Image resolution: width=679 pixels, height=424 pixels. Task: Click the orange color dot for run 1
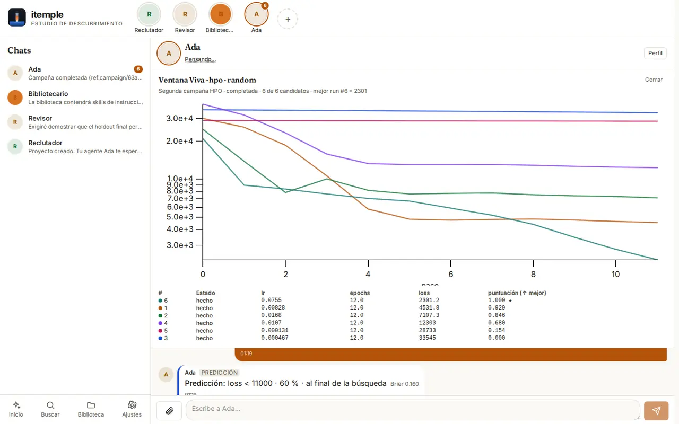point(160,308)
